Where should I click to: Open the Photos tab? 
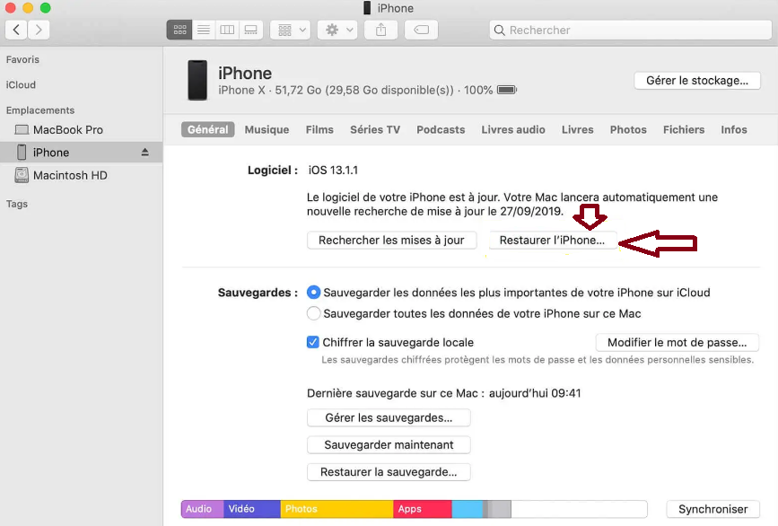[x=628, y=129]
